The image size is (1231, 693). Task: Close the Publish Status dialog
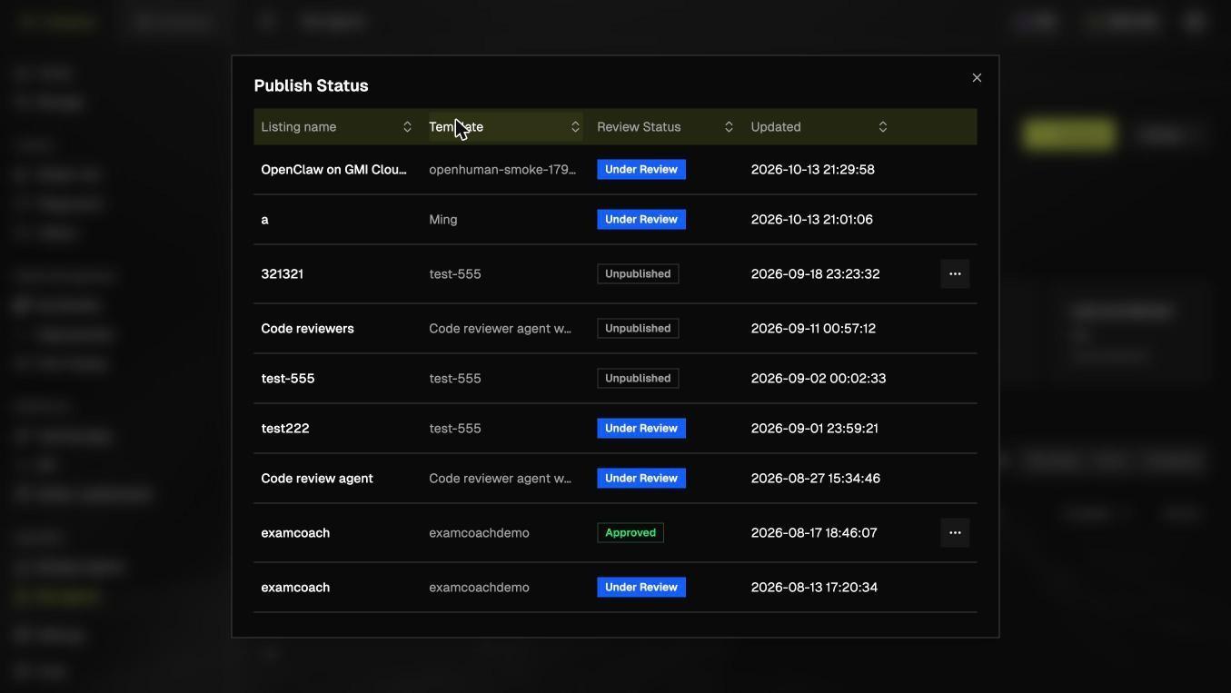[977, 78]
